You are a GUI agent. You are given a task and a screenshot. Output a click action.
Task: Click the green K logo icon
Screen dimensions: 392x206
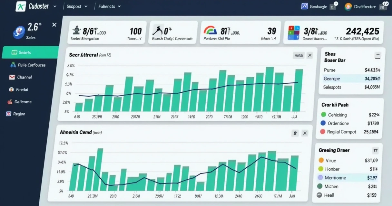21,6
